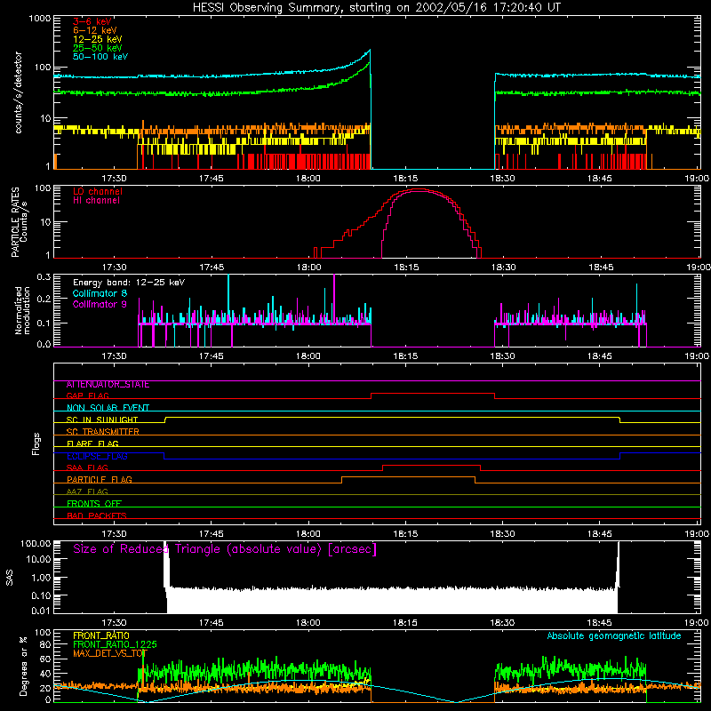
Task: Click the SC_TRANSMITTER flag label
Action: pyautogui.click(x=103, y=432)
